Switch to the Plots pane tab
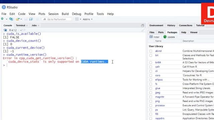This screenshot has width=214, height=120. (x=161, y=32)
